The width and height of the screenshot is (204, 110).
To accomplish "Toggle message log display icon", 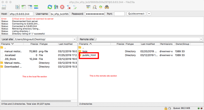I will [18, 7].
